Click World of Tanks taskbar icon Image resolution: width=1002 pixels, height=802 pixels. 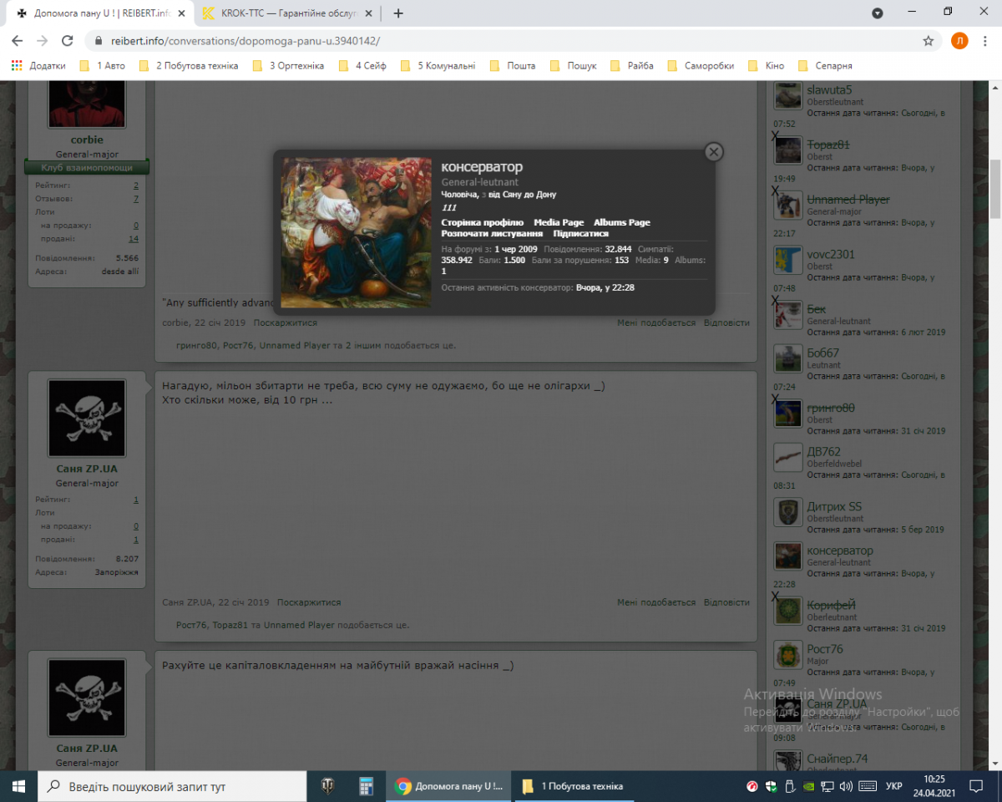click(x=328, y=786)
